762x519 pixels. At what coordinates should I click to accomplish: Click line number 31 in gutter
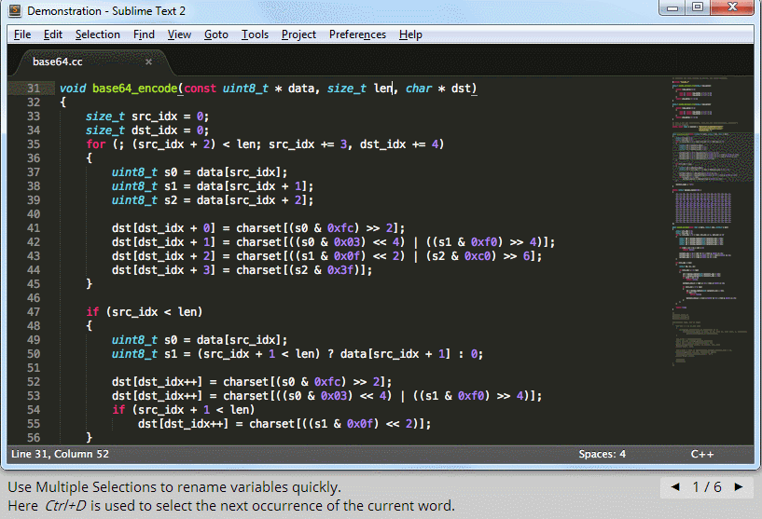pos(34,89)
